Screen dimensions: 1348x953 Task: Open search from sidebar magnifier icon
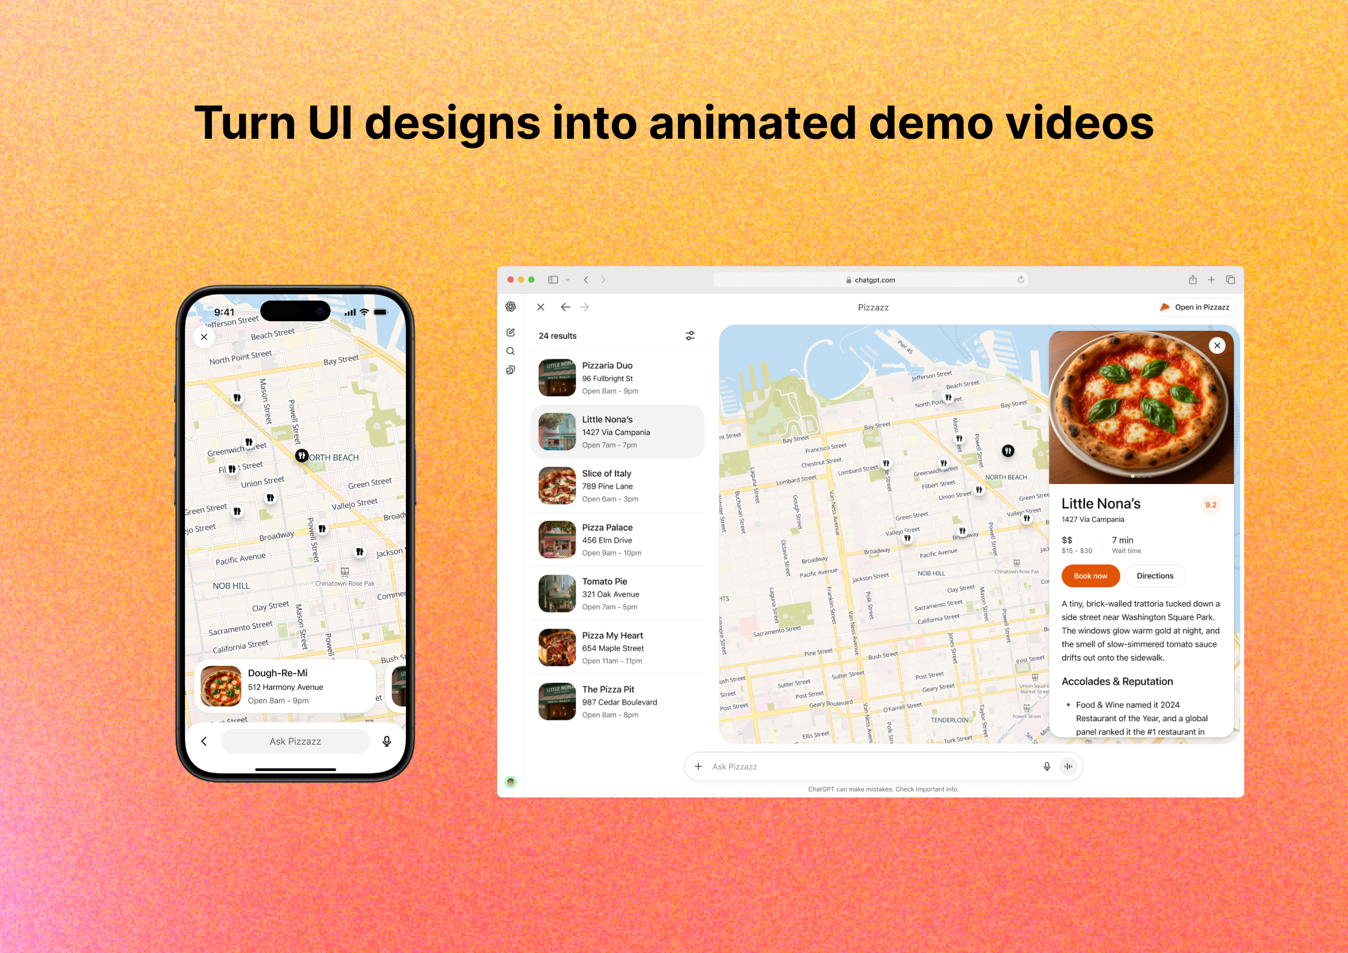tap(510, 351)
